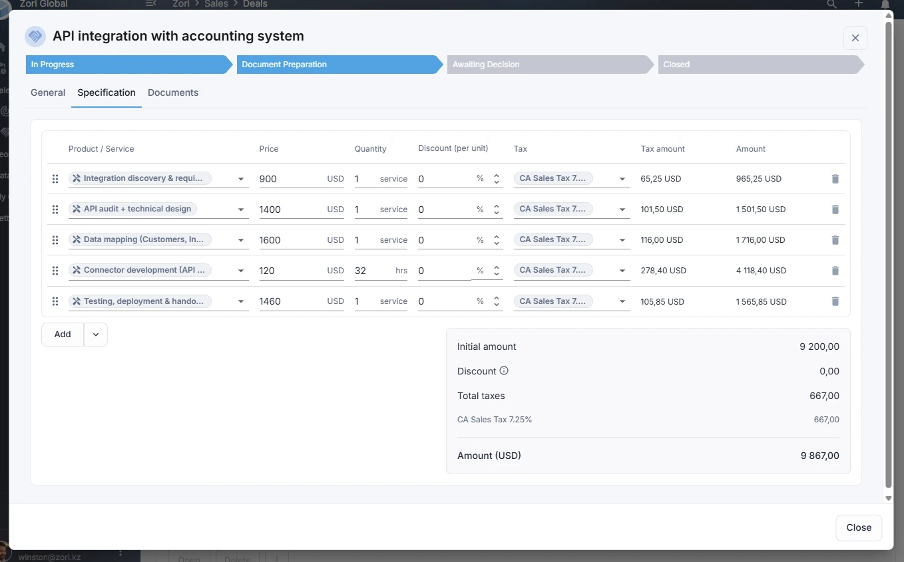This screenshot has width=904, height=562.
Task: Click the total amount 9 867,00
Action: click(x=820, y=456)
